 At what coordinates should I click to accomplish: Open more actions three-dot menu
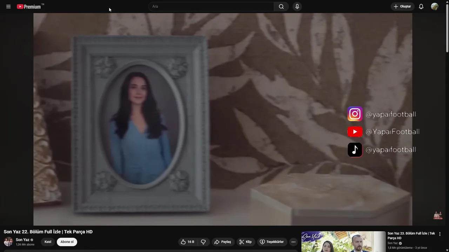coord(294,242)
